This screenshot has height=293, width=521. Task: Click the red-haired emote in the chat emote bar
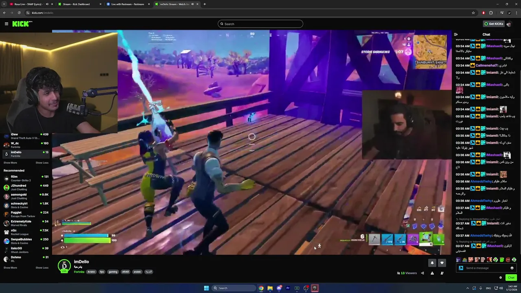tap(489, 260)
